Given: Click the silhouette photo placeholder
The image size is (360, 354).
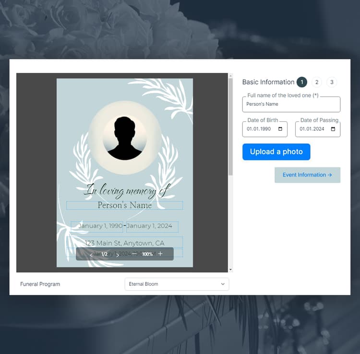Looking at the screenshot, I should pos(125,138).
